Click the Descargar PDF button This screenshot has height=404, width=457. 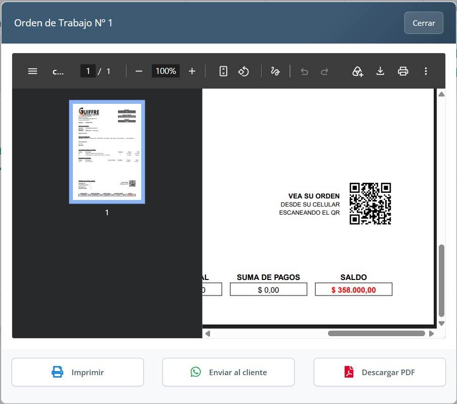click(x=380, y=372)
